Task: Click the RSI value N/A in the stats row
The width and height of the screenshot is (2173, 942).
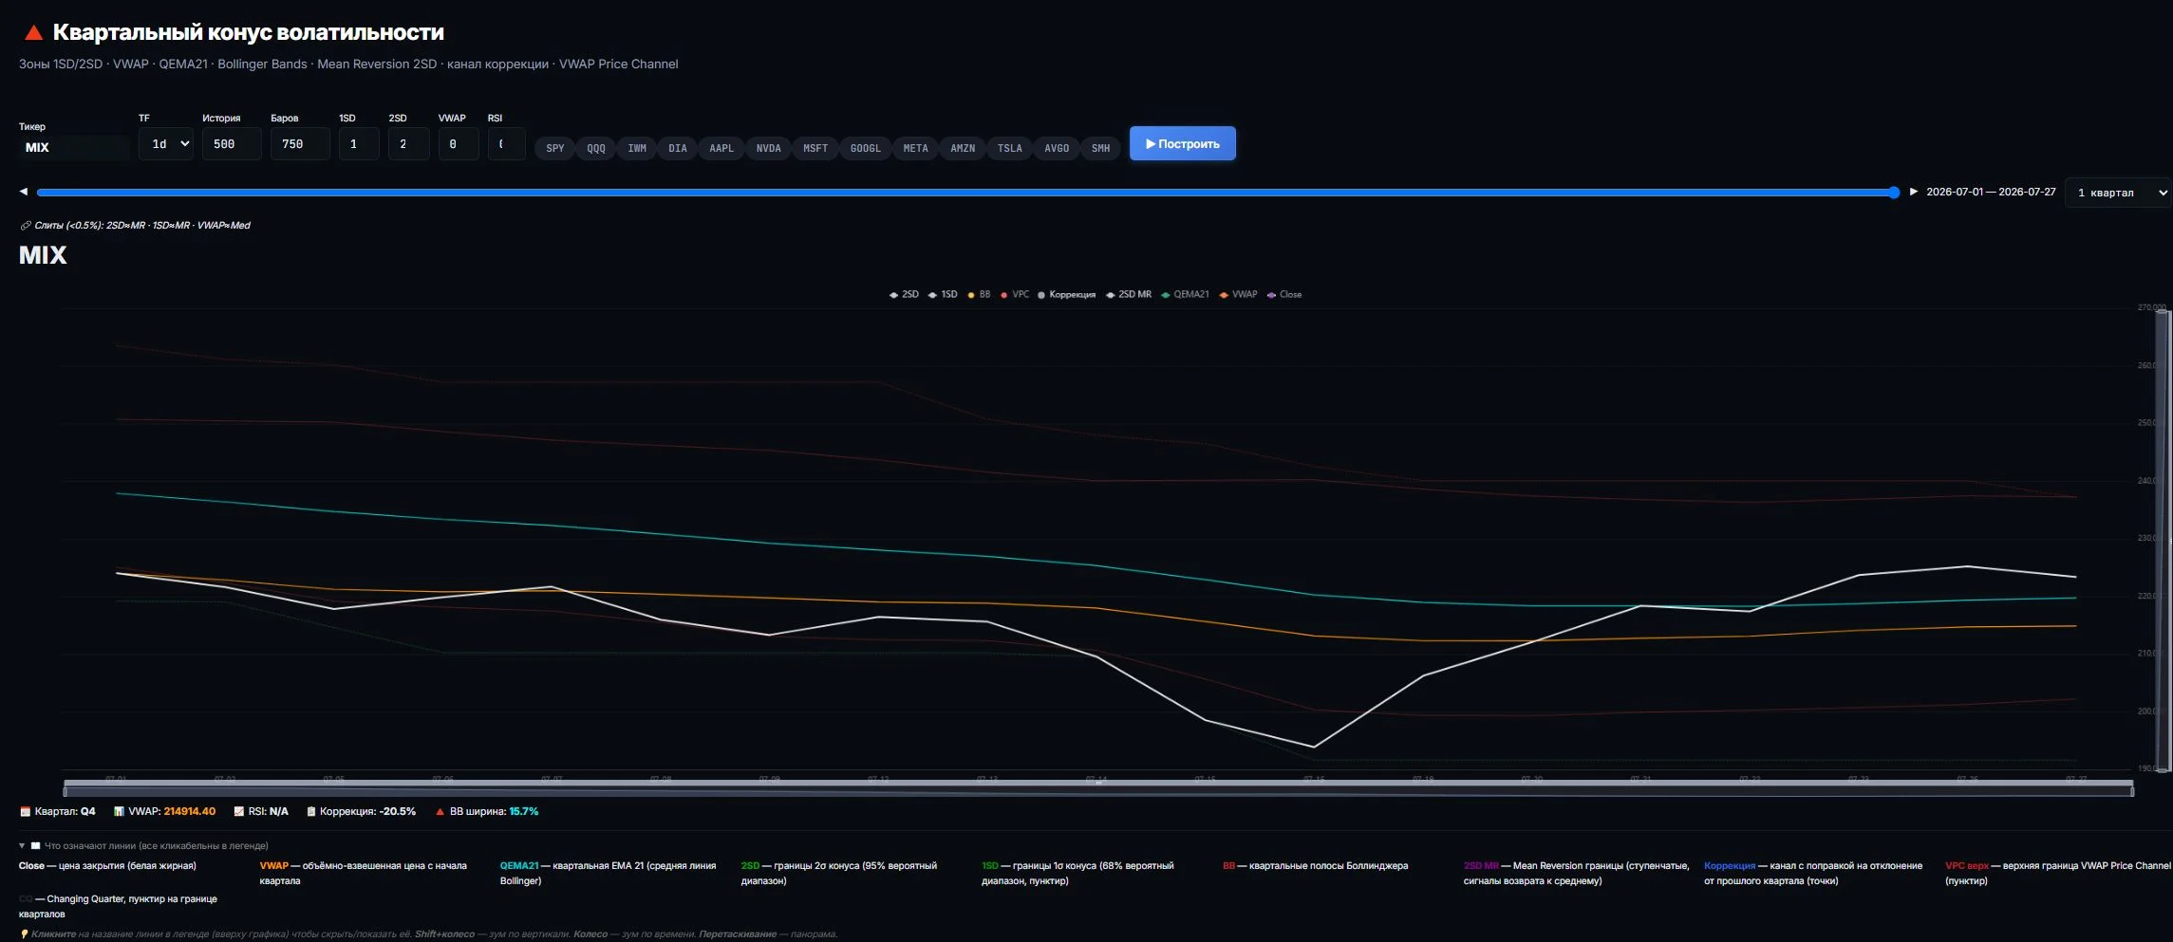Action: [278, 812]
